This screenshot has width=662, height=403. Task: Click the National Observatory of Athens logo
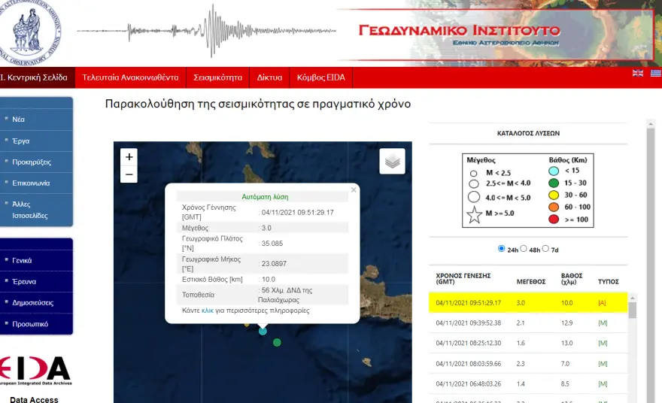pyautogui.click(x=30, y=30)
